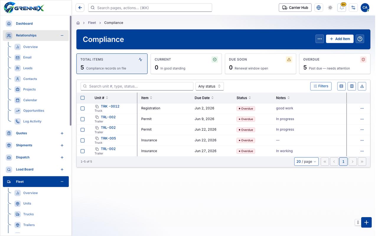Open the 20 / page dropdown
The height and width of the screenshot is (236, 378).
point(306,162)
